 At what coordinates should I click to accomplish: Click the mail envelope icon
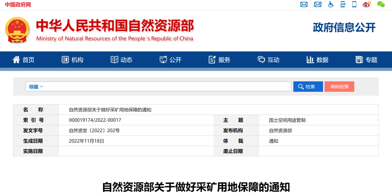pyautogui.click(x=304, y=4)
